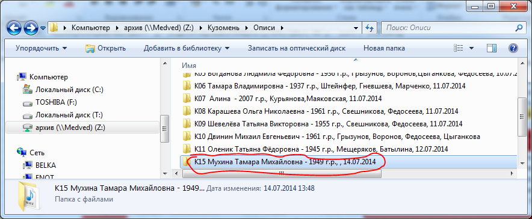The height and width of the screenshot is (219, 532).
Task: Click folder icon of K06 row
Action: 187,85
